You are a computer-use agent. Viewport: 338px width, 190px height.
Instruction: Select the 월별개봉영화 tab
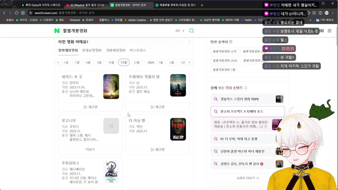coord(68,50)
